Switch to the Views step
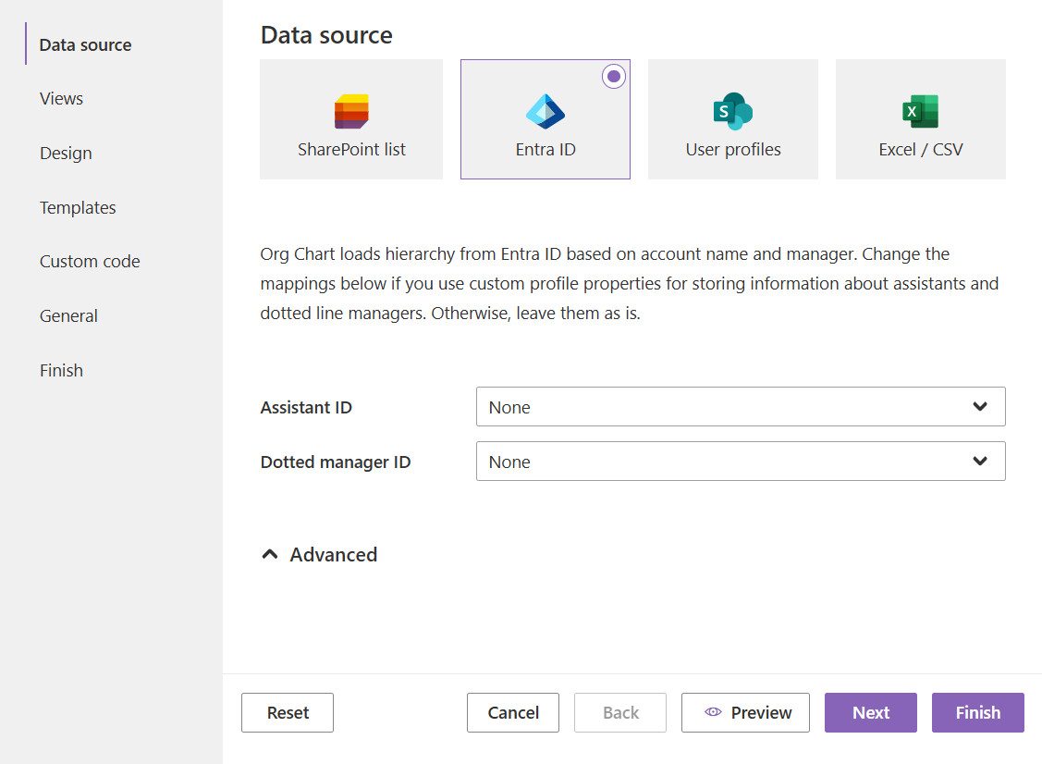Image resolution: width=1042 pixels, height=764 pixels. click(x=61, y=98)
